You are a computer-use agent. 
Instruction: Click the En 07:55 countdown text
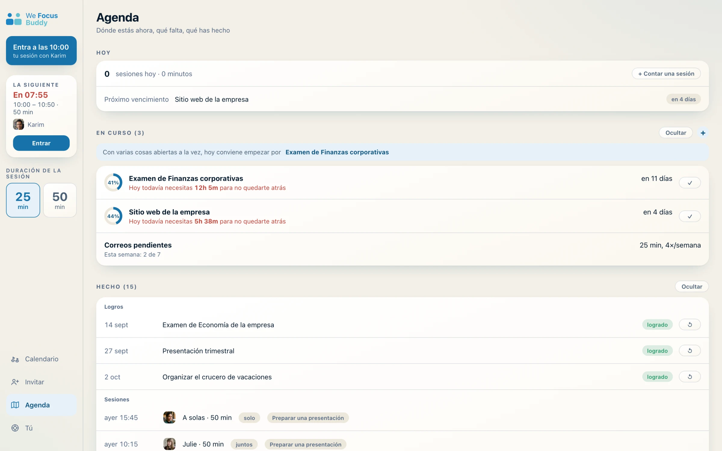[x=30, y=95]
